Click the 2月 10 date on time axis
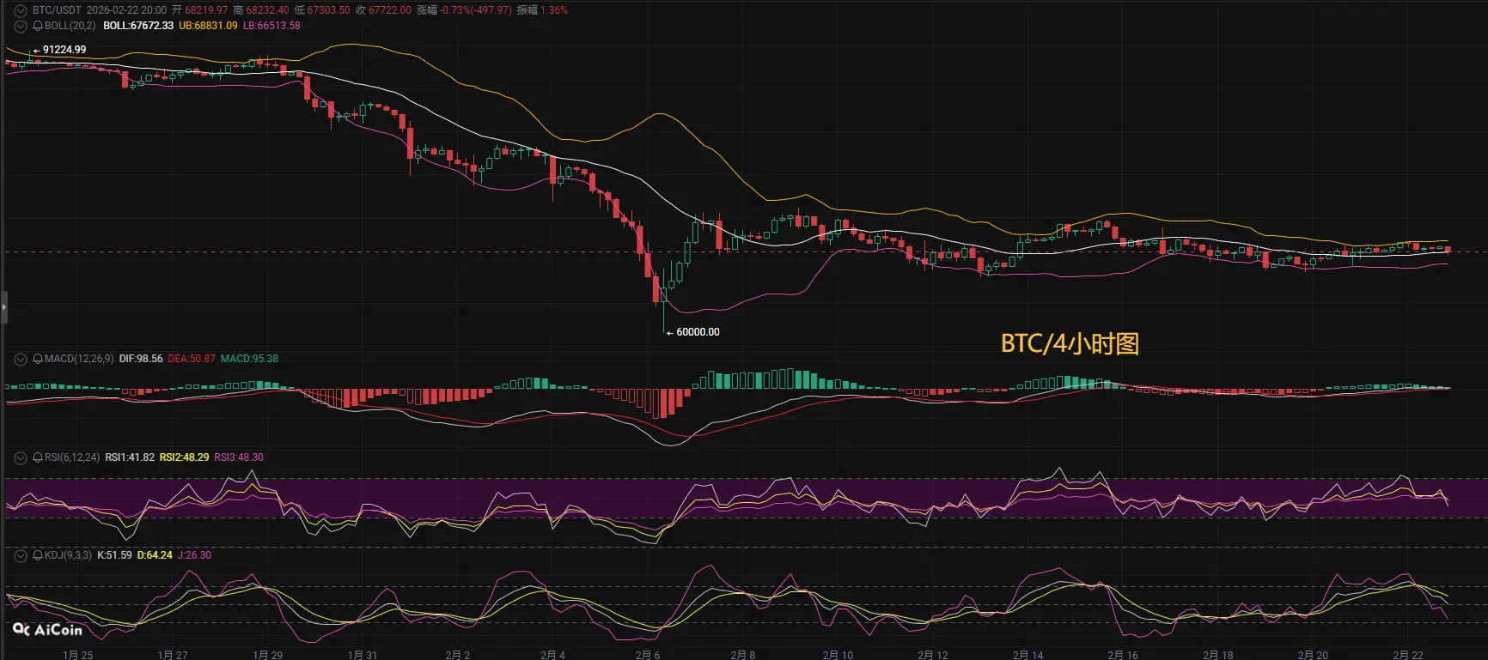Screen dimensions: 1488x660 [838, 655]
